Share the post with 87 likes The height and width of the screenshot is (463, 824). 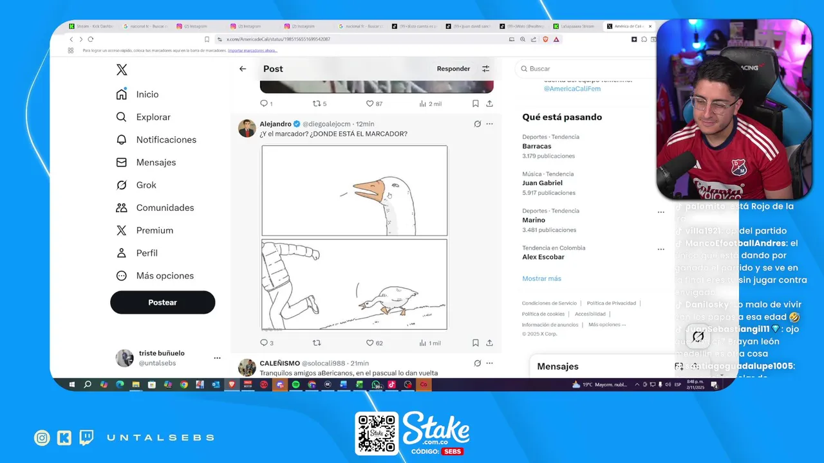489,104
